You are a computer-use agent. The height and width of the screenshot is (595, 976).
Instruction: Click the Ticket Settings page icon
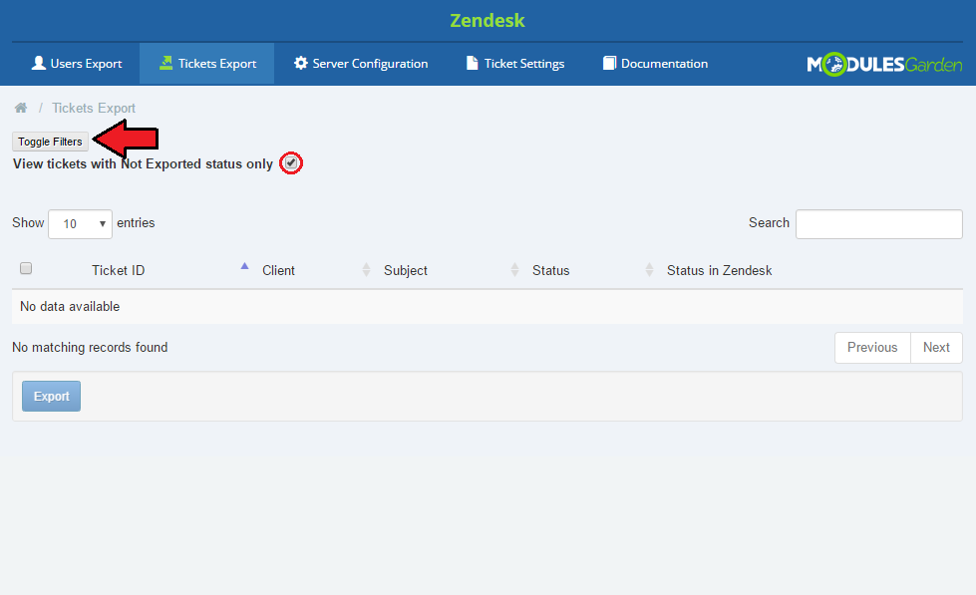click(x=473, y=63)
